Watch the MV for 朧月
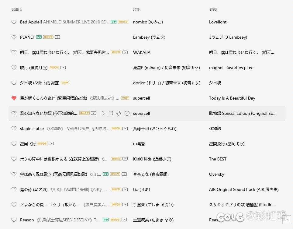Screen dimensions: 293x229 [63, 68]
